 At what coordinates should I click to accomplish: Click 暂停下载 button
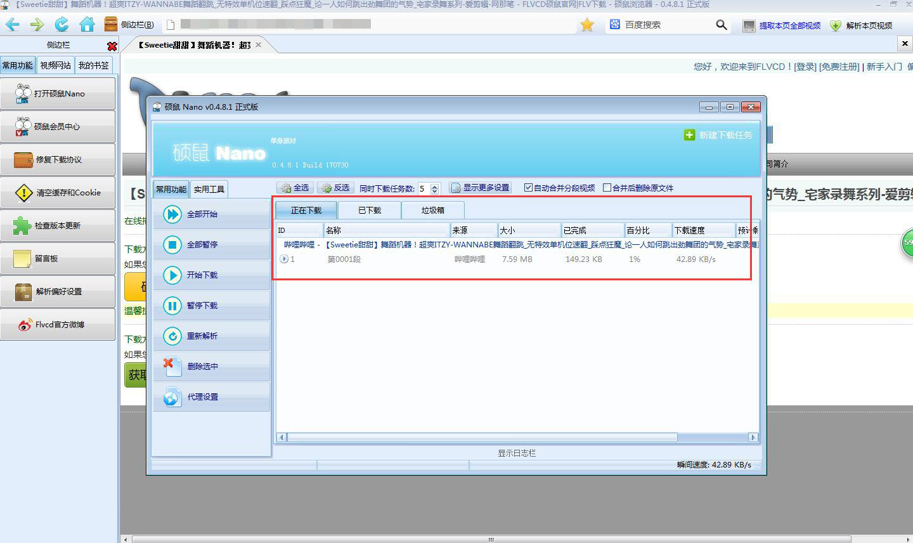(212, 305)
